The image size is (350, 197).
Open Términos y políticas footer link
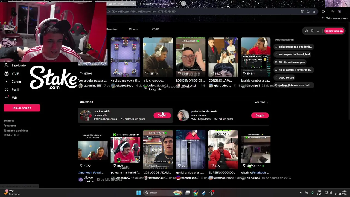16,131
